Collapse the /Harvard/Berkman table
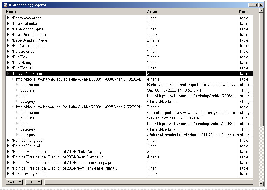267x190 pixels. click(8, 74)
